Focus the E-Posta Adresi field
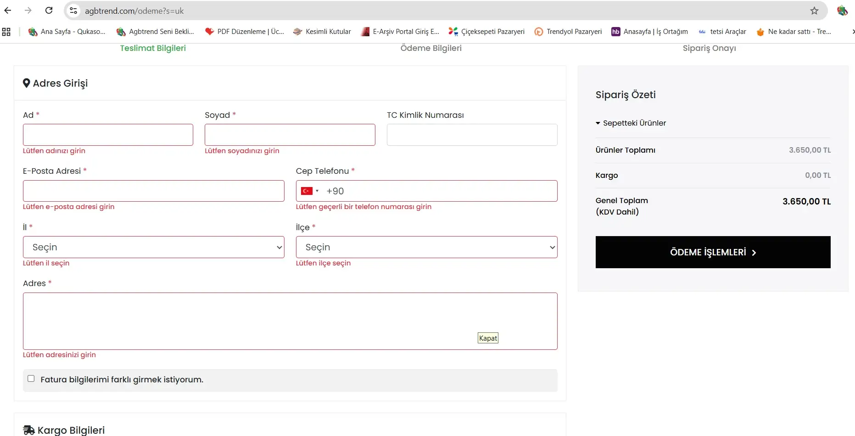Viewport: 855px width, 436px height. coord(153,191)
